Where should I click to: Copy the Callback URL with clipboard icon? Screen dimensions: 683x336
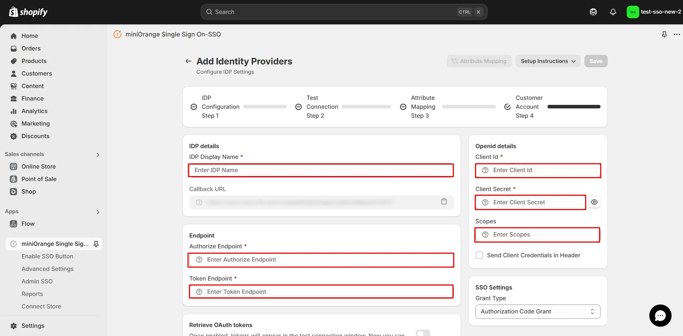pyautogui.click(x=444, y=201)
